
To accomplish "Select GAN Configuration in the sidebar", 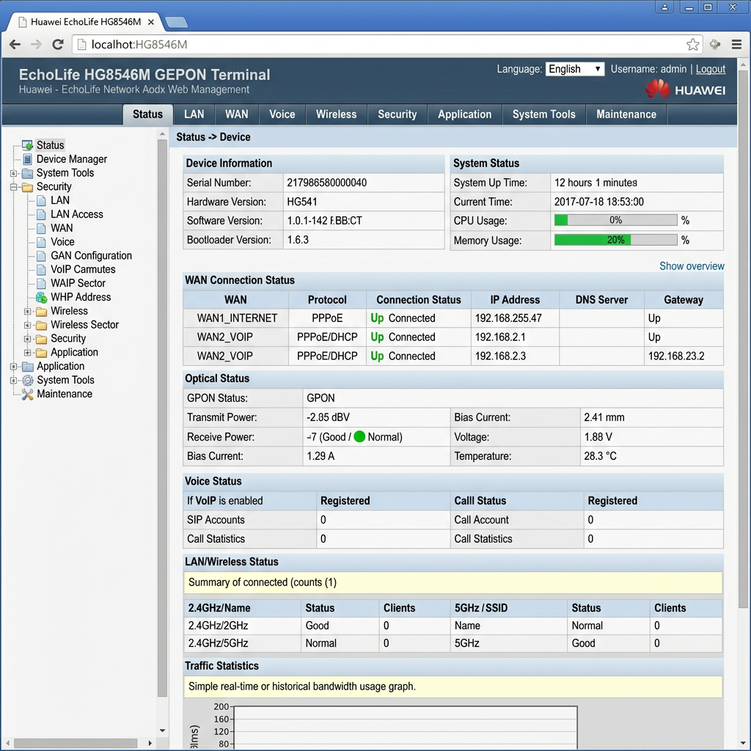I will coord(92,256).
